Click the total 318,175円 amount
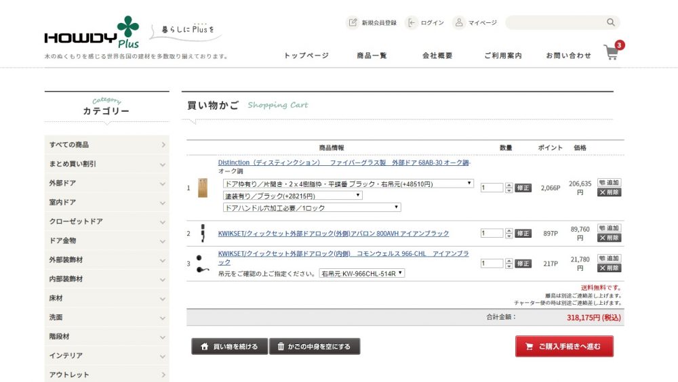The width and height of the screenshot is (678, 382). 594,318
